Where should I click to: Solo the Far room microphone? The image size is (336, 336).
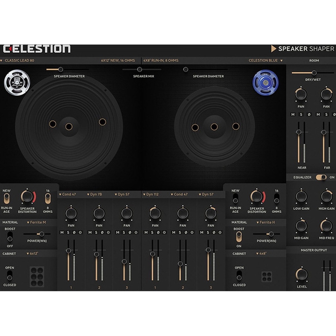point(326,115)
